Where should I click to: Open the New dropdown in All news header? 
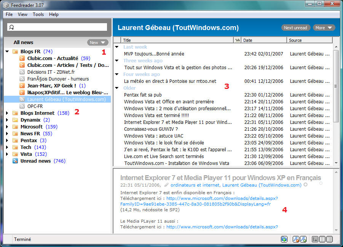pyautogui.click(x=98, y=42)
